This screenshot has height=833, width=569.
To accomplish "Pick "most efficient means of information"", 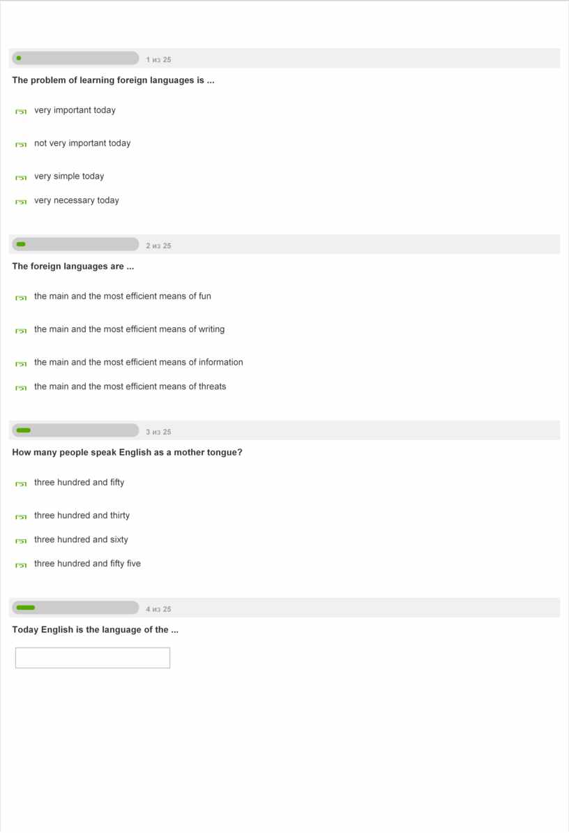I will click(x=21, y=363).
